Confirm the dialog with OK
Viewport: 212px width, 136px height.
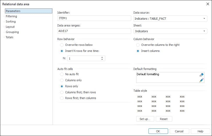(158, 131)
